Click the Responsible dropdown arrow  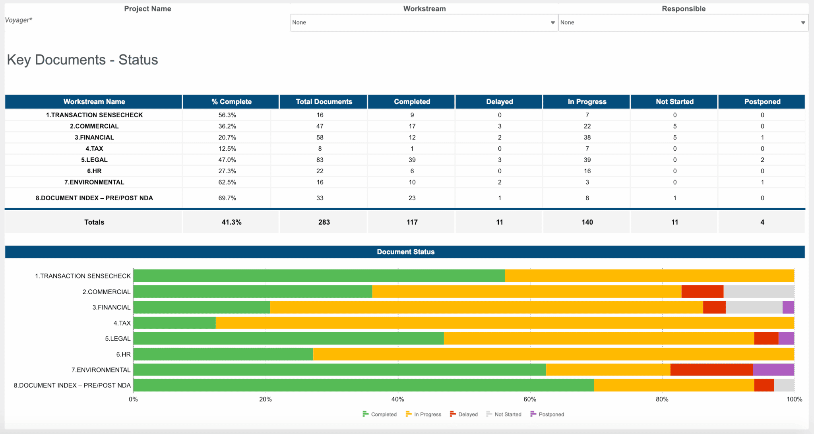coord(803,23)
